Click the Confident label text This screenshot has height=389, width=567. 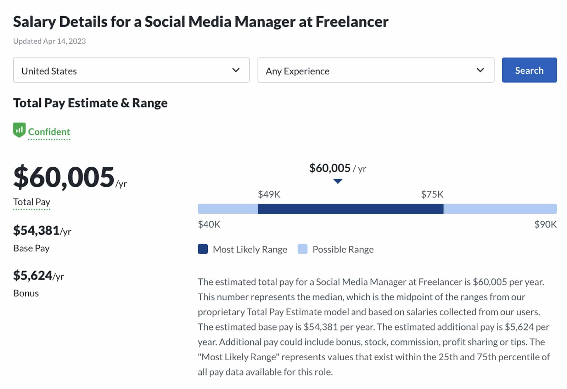(x=49, y=132)
